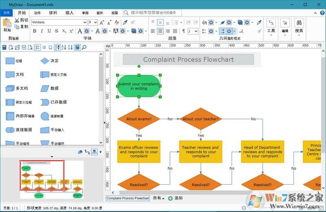Open the Search (搜索) binoculars tool
The image size is (326, 212).
(299, 23)
